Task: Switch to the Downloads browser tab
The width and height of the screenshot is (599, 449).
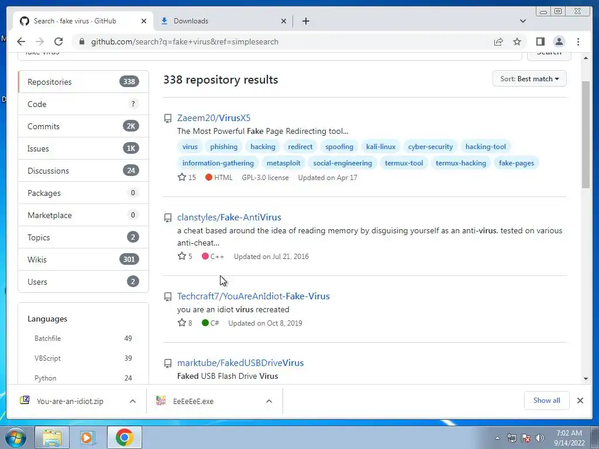Action: pos(223,21)
